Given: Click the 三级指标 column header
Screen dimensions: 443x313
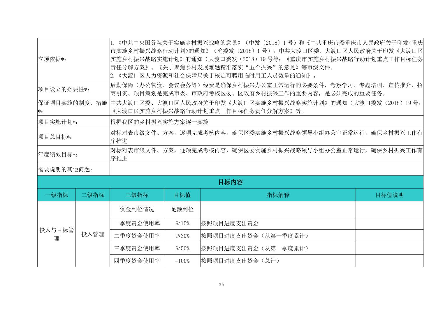Looking at the screenshot, I should click(x=137, y=195).
